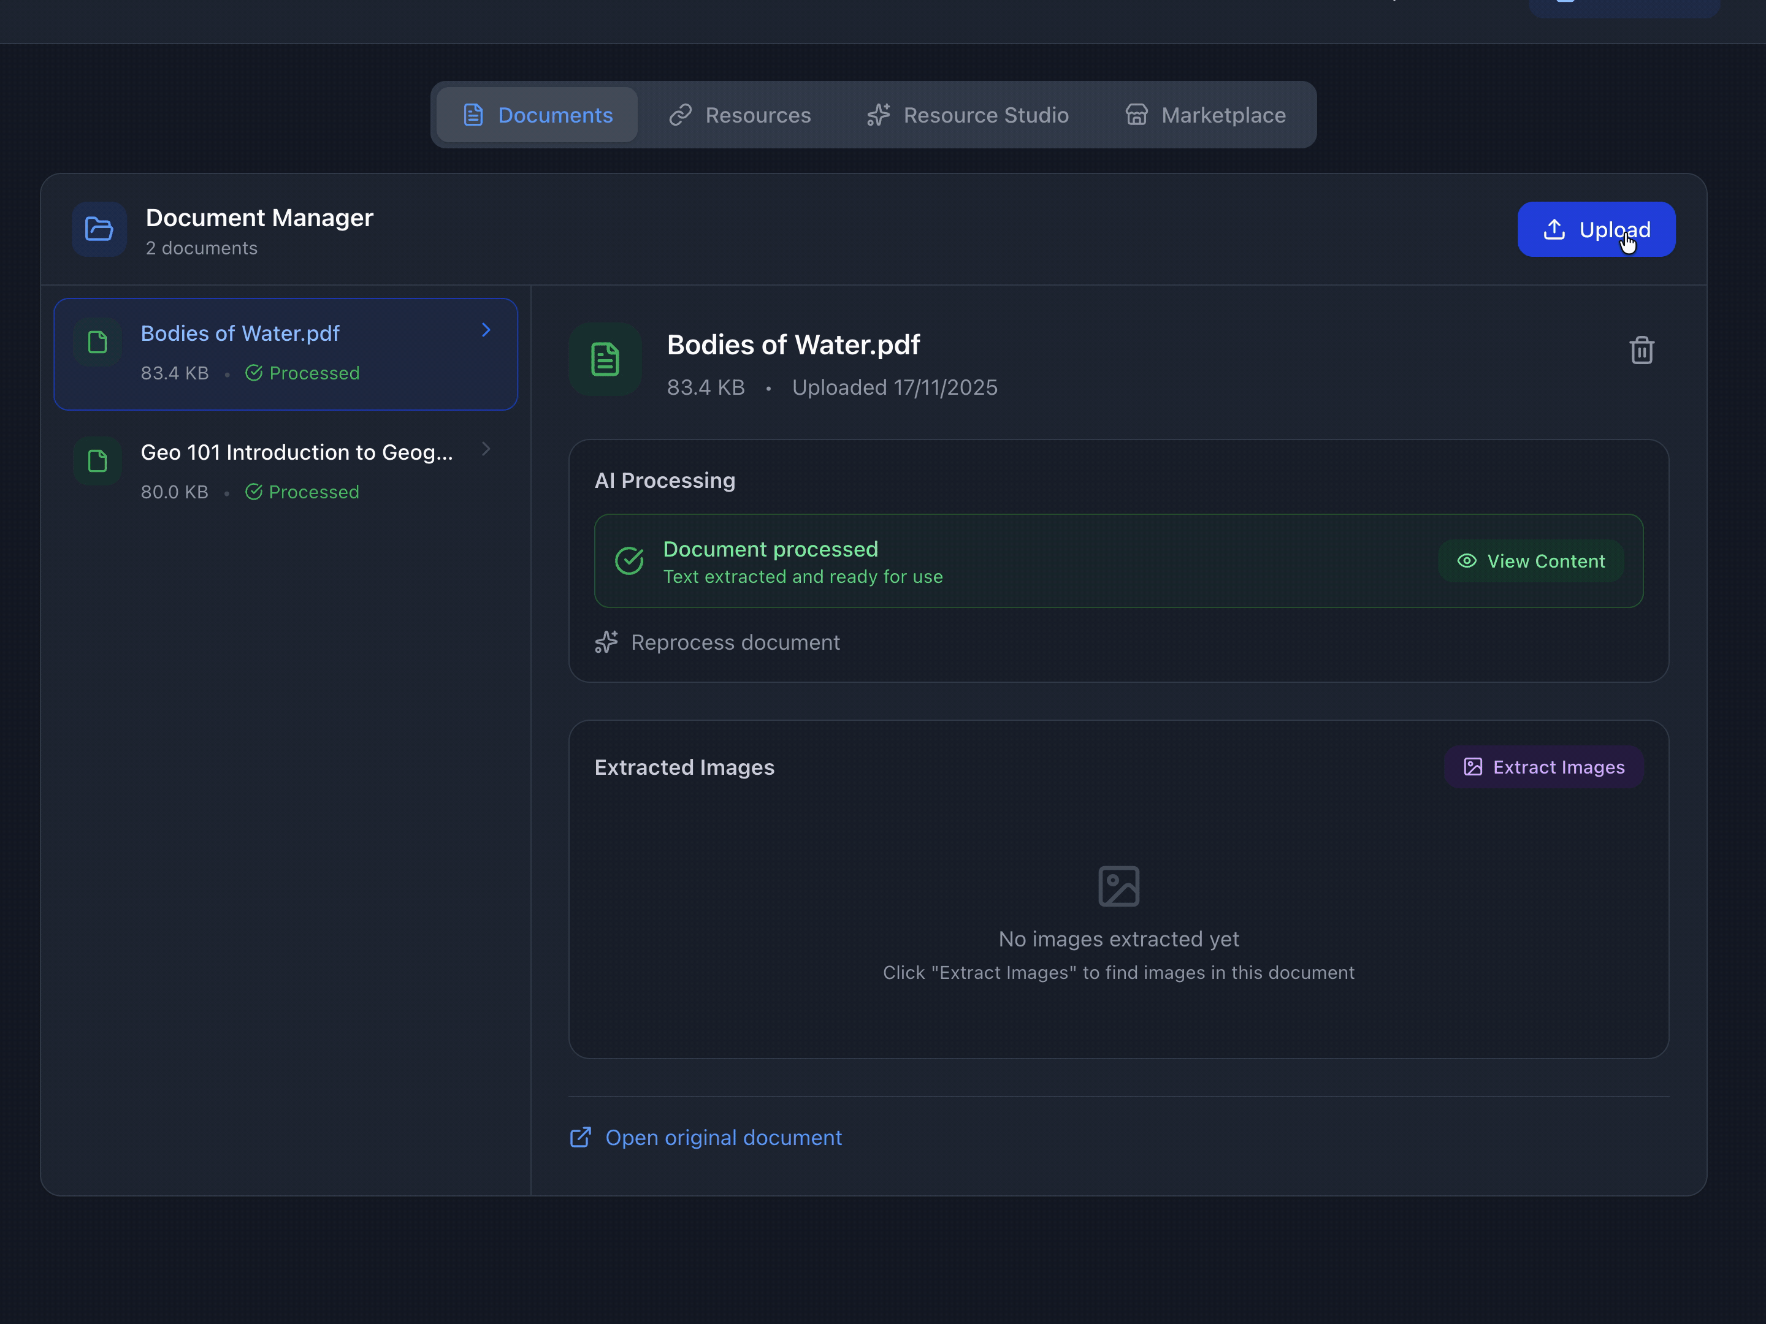Open original document link
This screenshot has width=1766, height=1324.
point(724,1137)
